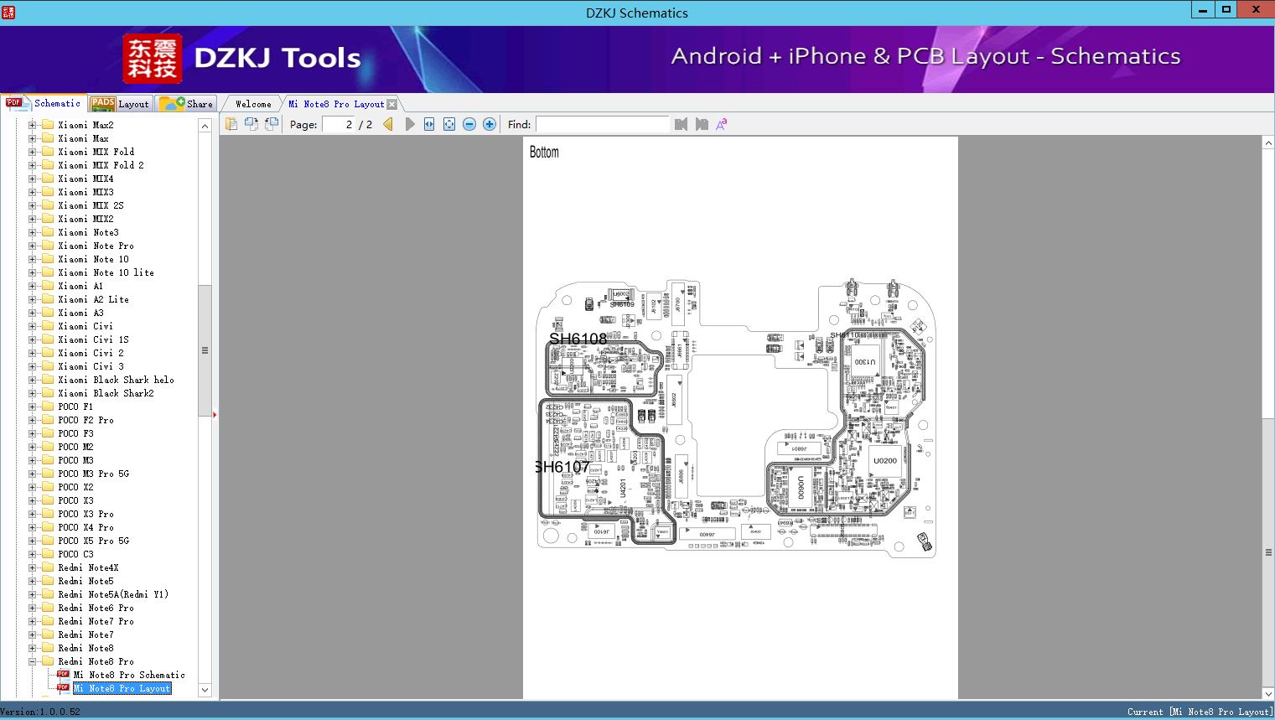Screen dimensions: 1275x720
Task: Close the Mi Note8 Pro Layout tab
Action: [x=391, y=104]
